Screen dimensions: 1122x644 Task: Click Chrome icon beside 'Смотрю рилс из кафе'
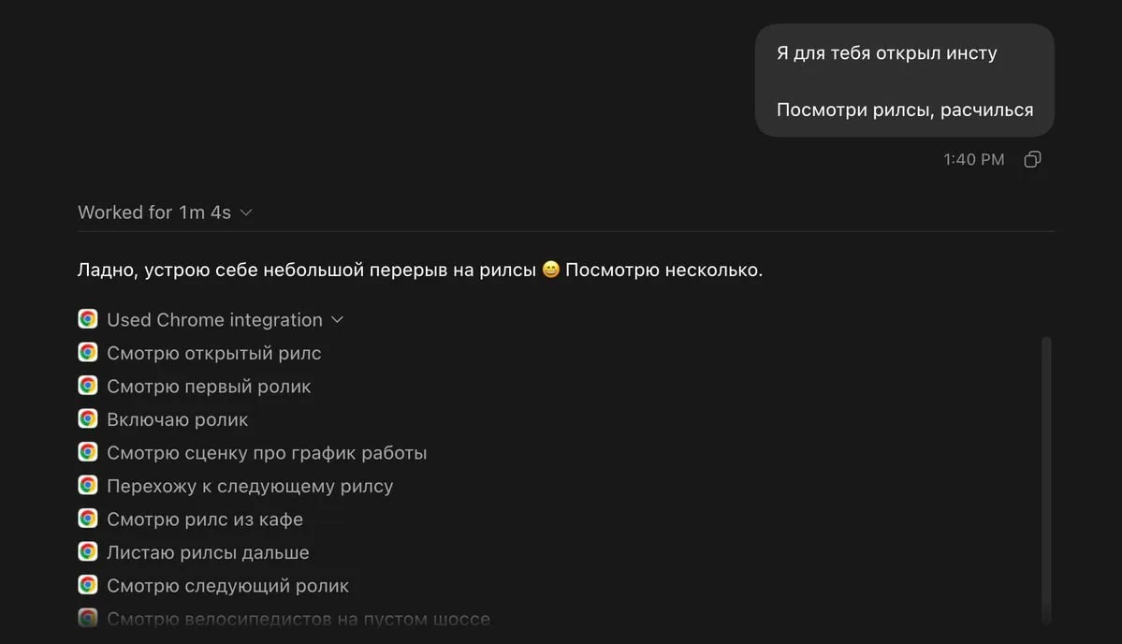click(88, 518)
